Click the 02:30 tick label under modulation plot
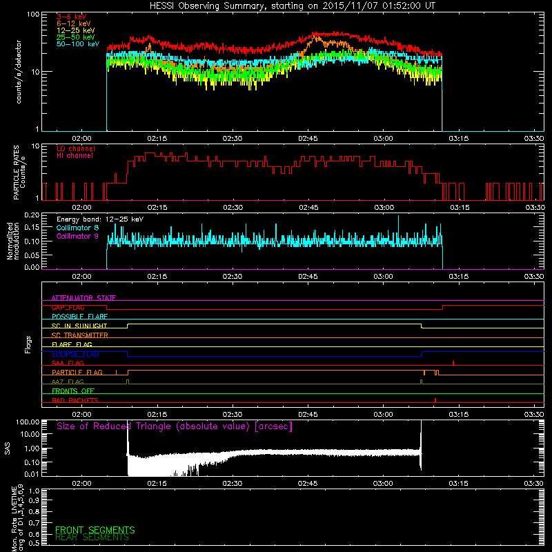Viewport: 552px width, 552px height. pyautogui.click(x=233, y=277)
